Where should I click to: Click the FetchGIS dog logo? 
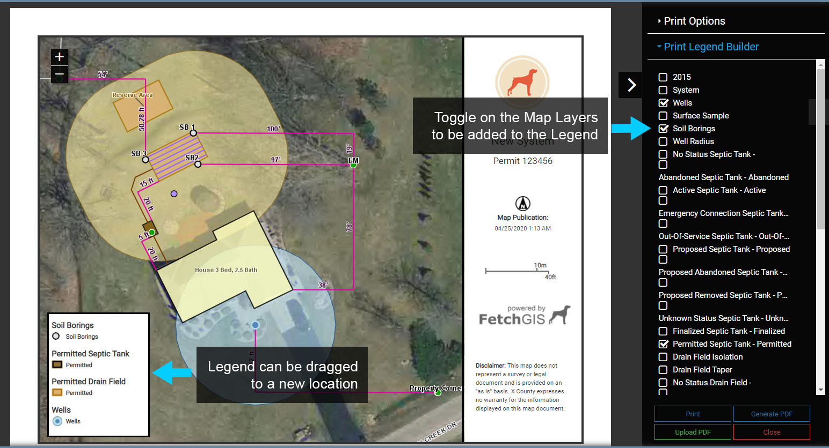tap(560, 315)
